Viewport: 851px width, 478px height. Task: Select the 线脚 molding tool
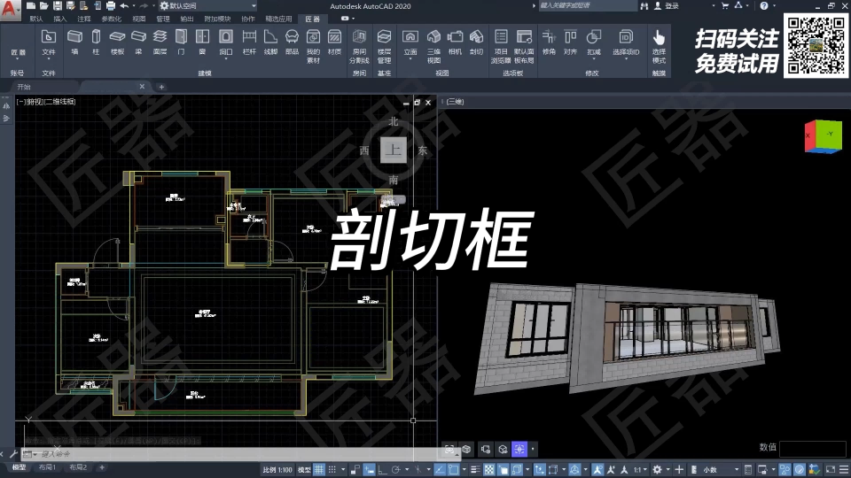(270, 42)
